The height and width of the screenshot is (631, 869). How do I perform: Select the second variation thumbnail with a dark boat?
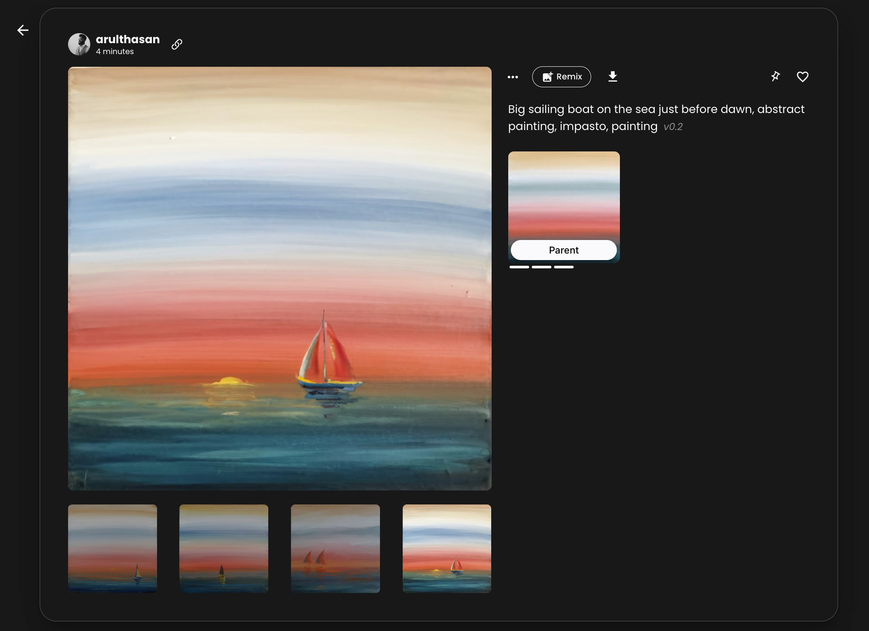point(224,549)
